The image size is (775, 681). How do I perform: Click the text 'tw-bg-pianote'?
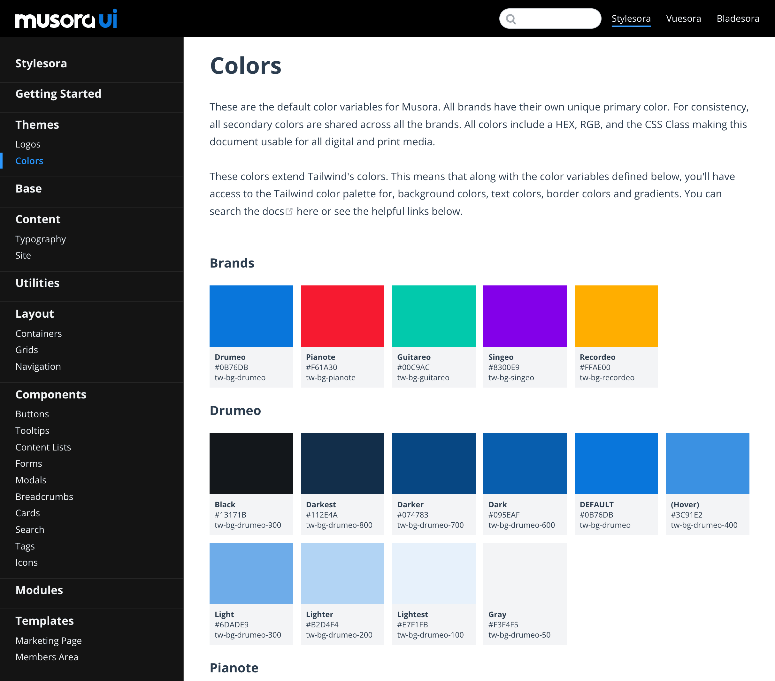pyautogui.click(x=331, y=377)
